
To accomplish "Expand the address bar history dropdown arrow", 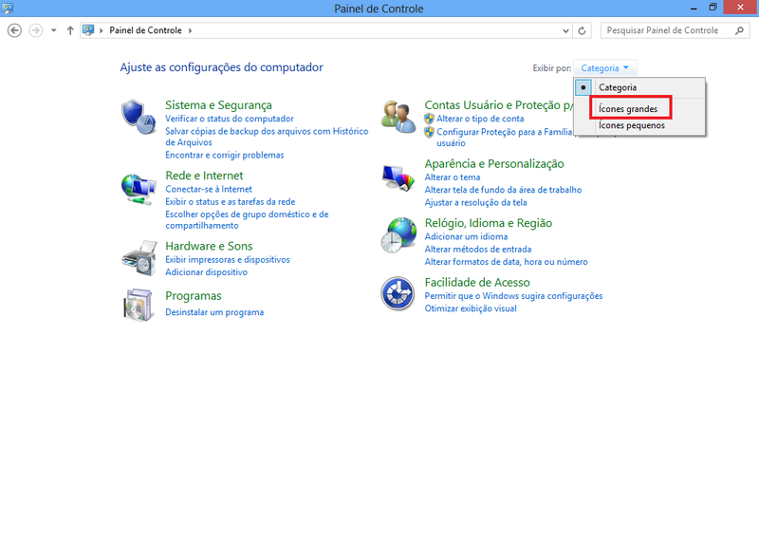I will 564,31.
